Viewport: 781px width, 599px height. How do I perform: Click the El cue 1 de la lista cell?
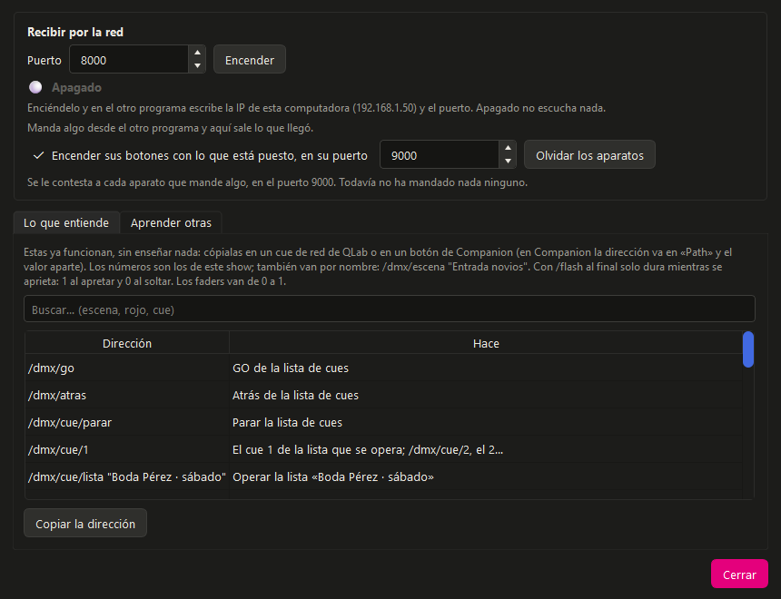click(486, 449)
